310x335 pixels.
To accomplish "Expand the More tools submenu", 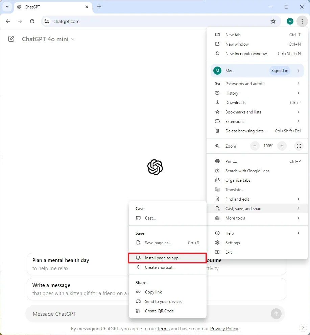I will [x=236, y=218].
